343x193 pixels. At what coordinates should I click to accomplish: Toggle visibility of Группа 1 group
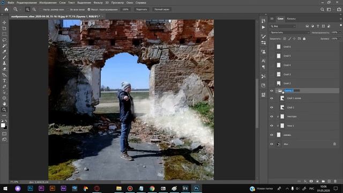(272, 91)
